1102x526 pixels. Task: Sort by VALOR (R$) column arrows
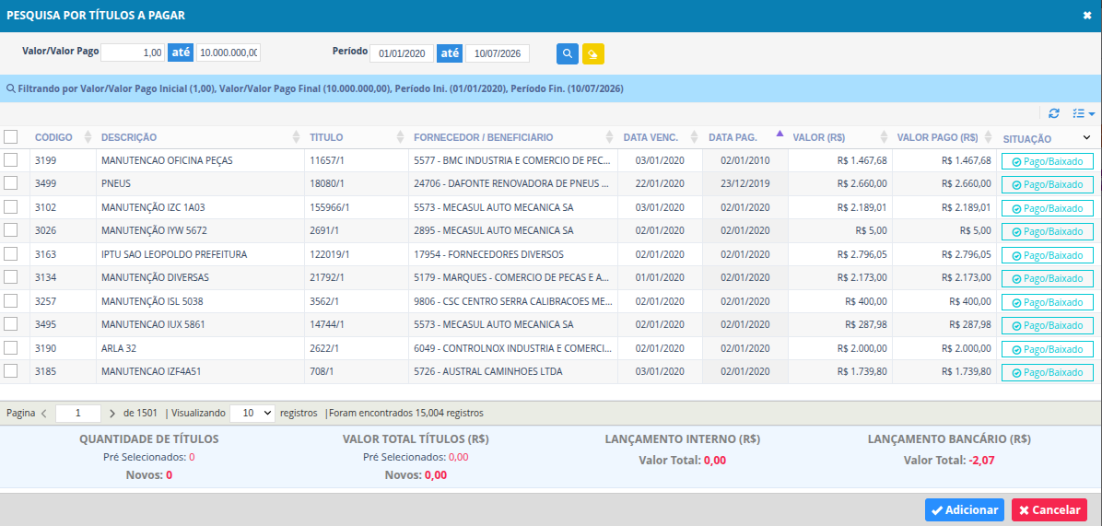click(x=883, y=137)
